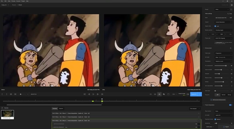
Task: Open the Slow motion dropdown
Action: tap(224, 111)
